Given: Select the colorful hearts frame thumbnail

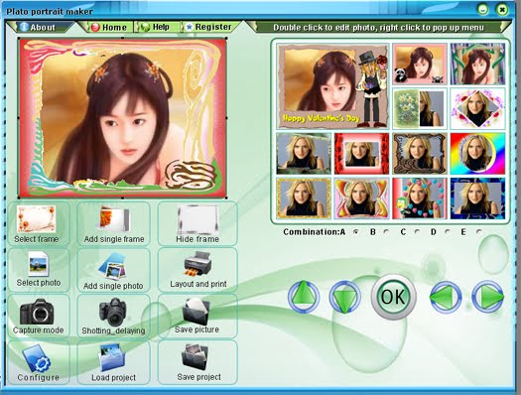Looking at the screenshot, I should [420, 198].
